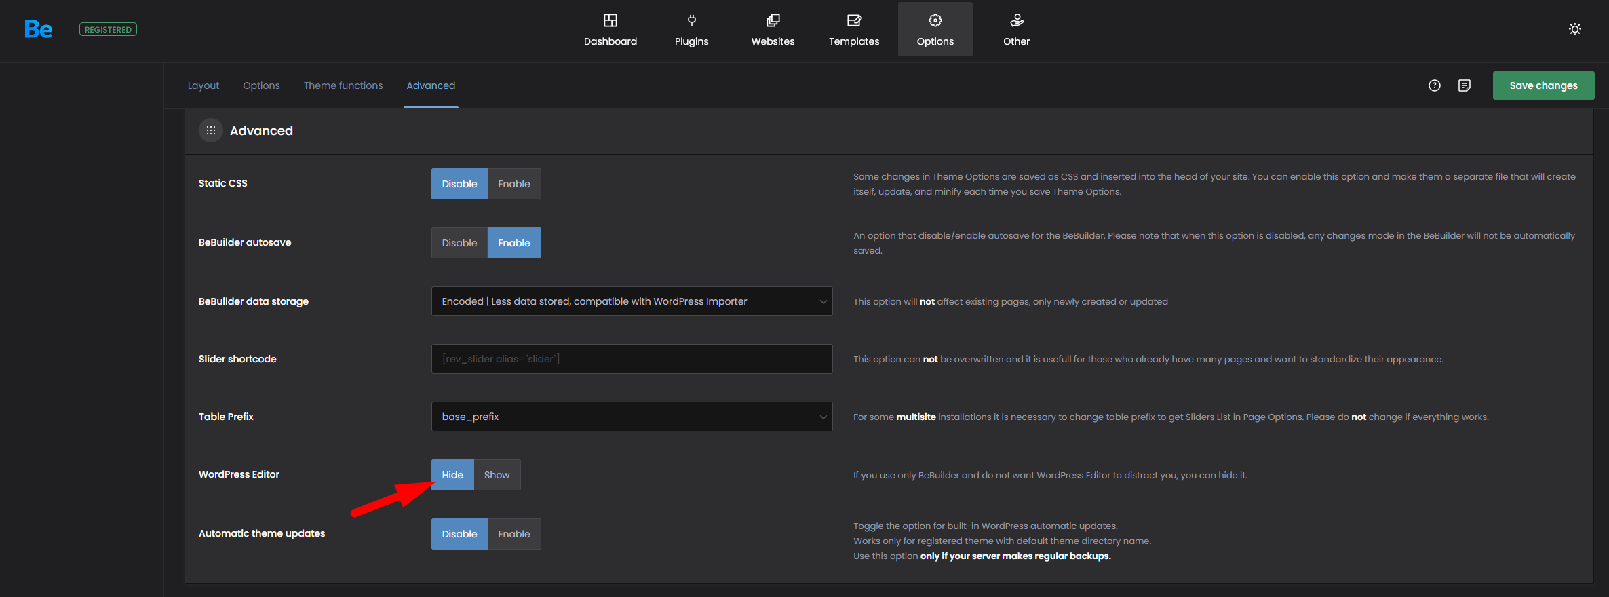Set Automatic theme updates to Disable
Image resolution: width=1609 pixels, height=597 pixels.
[x=459, y=534]
